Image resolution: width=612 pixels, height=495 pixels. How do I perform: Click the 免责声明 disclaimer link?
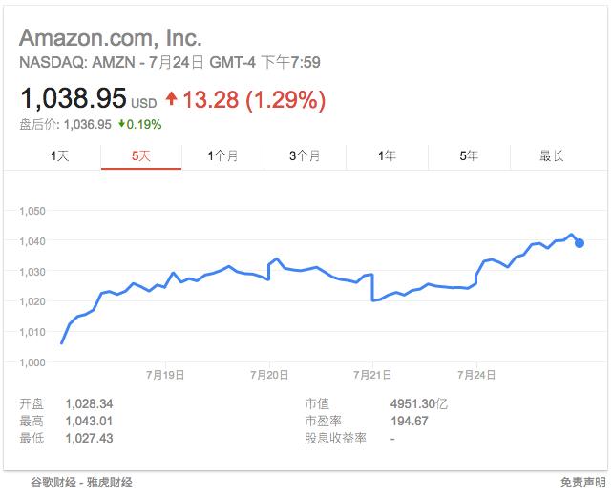pos(582,483)
